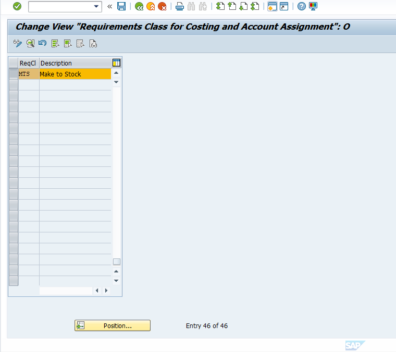The height and width of the screenshot is (352, 396).
Task: Open Help via question mark icon
Action: [x=301, y=6]
